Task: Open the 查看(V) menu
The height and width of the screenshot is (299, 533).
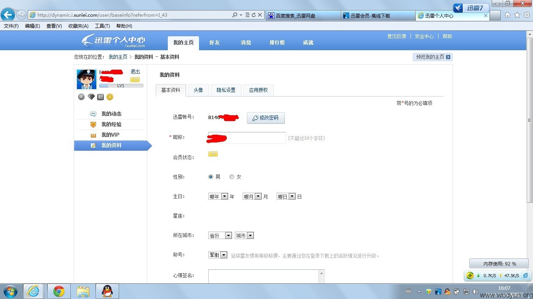Action: tap(54, 26)
